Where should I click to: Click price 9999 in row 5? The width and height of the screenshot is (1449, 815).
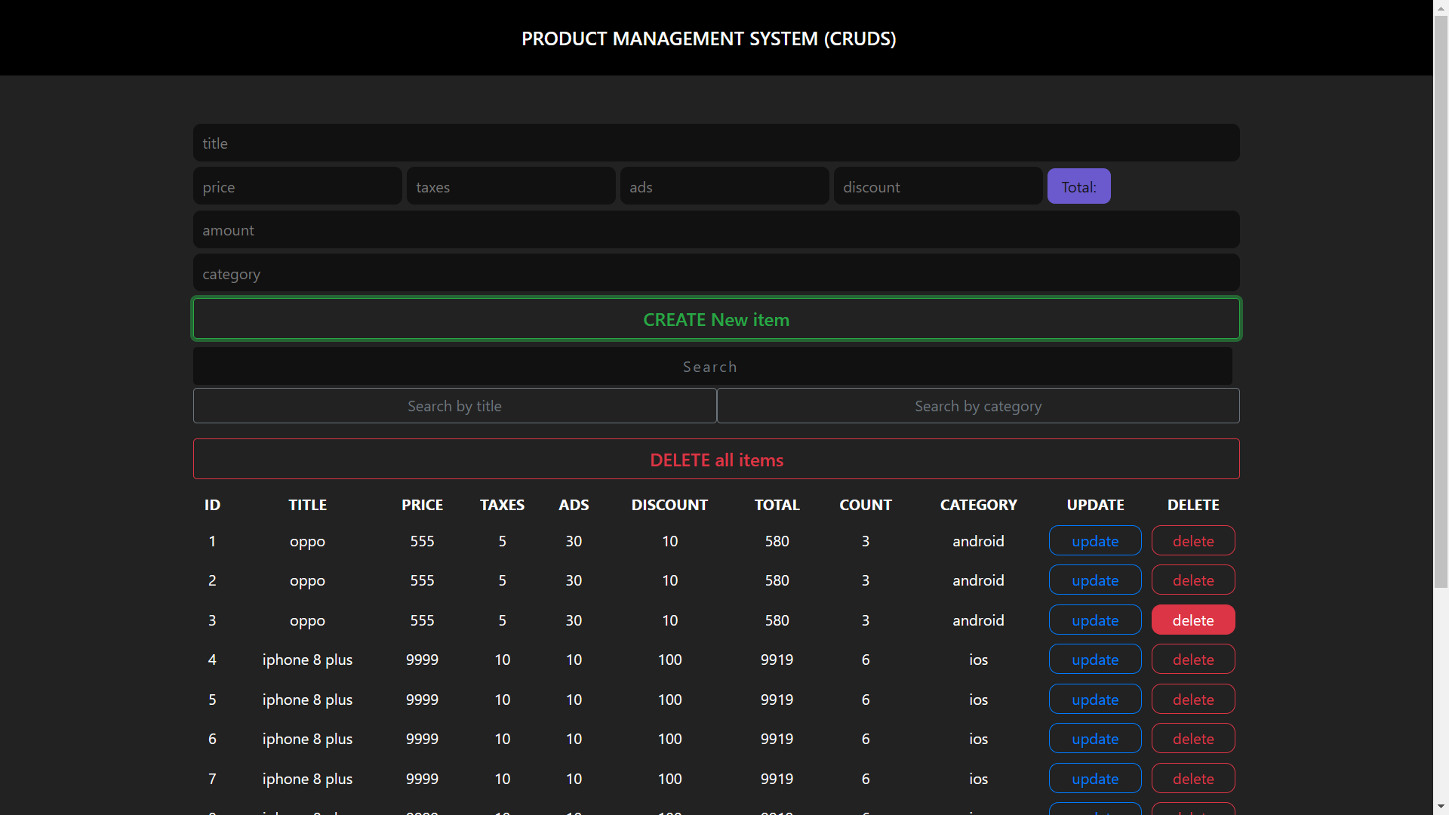coord(422,700)
